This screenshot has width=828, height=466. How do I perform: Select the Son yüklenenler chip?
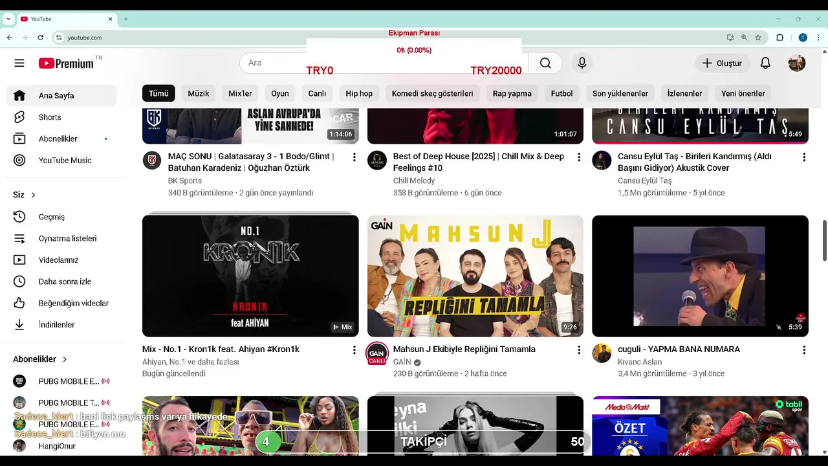click(x=620, y=93)
